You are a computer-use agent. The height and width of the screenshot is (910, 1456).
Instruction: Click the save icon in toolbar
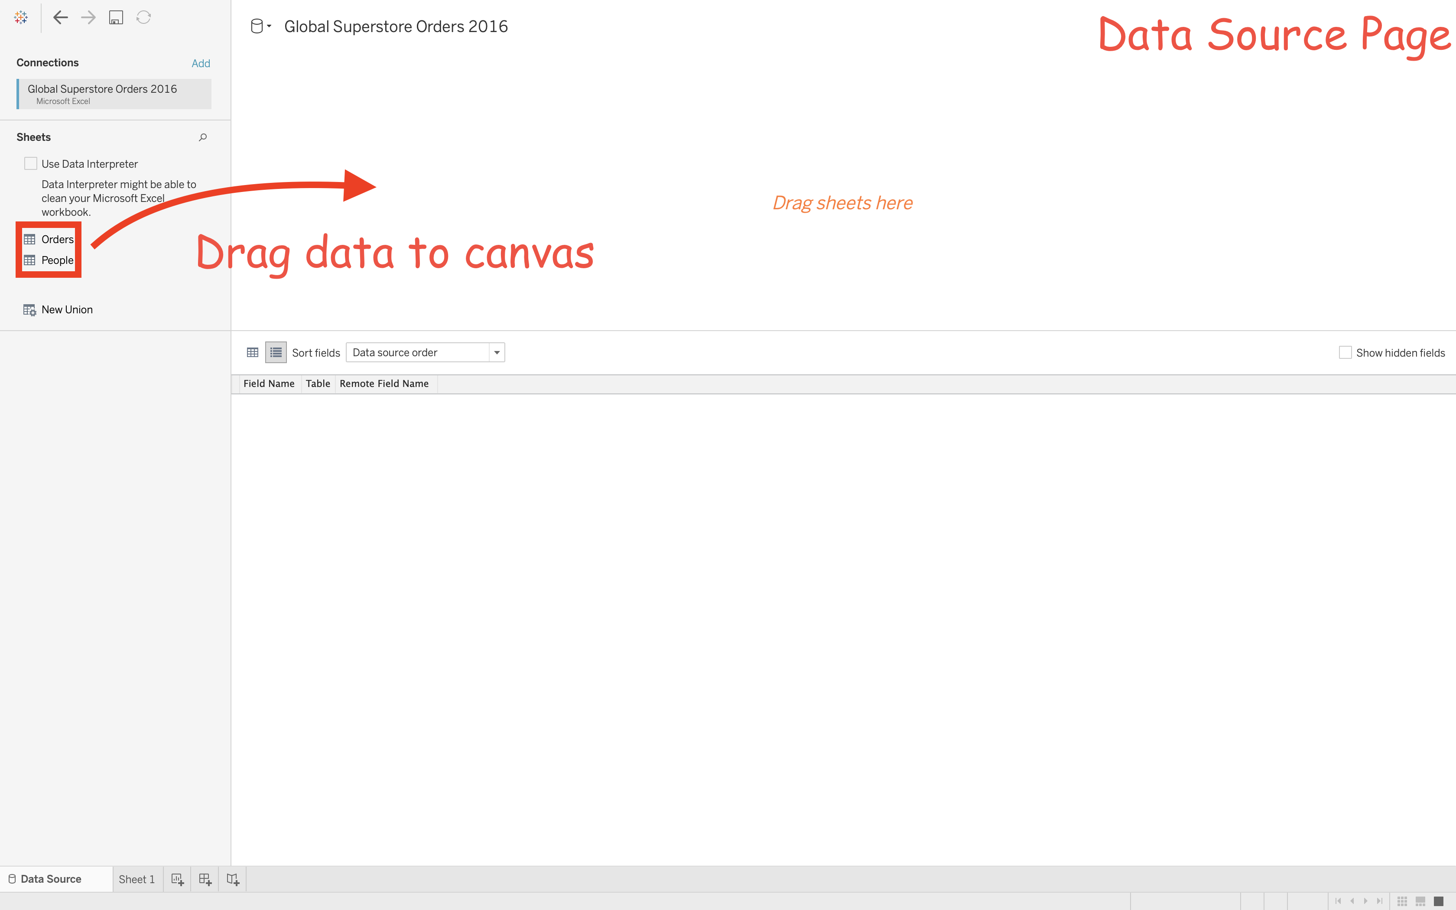[x=116, y=17]
